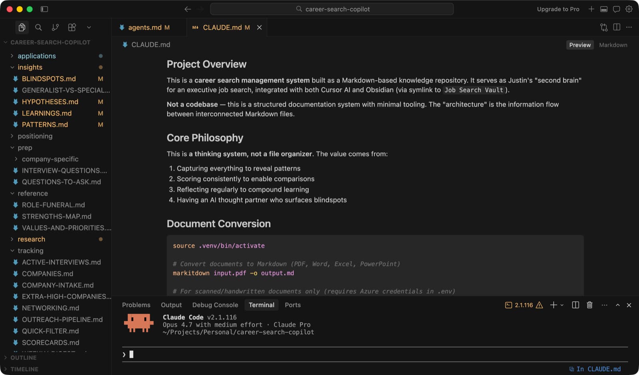
Task: Open changes compare icon in editor toolbar
Action: click(604, 27)
